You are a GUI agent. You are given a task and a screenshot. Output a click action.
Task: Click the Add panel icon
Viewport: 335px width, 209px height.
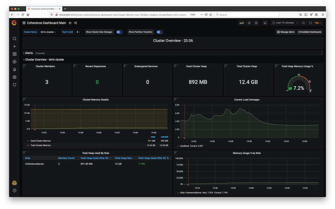(241, 23)
